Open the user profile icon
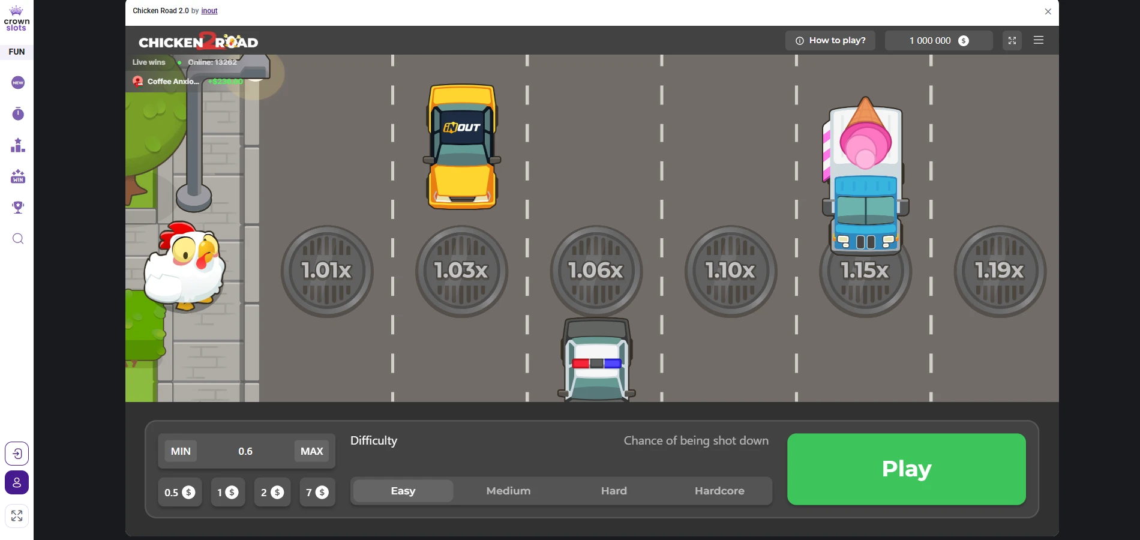Image resolution: width=1140 pixels, height=540 pixels. click(x=17, y=482)
